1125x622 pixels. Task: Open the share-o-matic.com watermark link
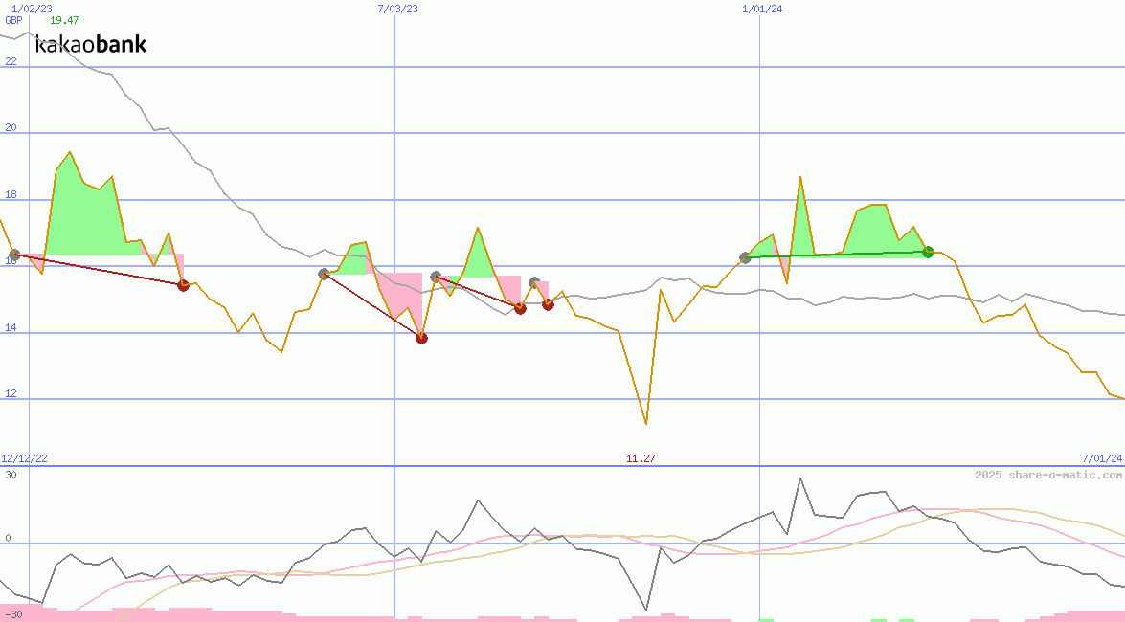coord(1048,475)
